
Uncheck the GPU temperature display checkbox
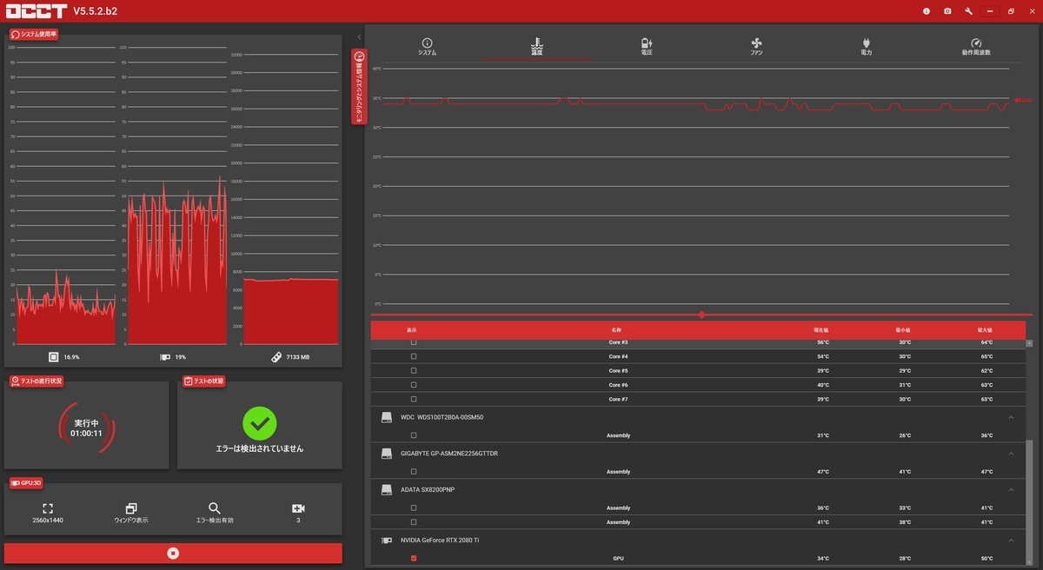[x=413, y=558]
